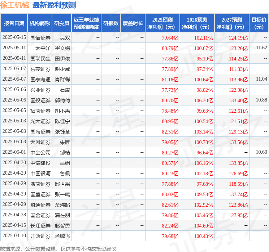Click the 徐工机械 stock name title
The height and width of the screenshot is (252, 269).
tap(15, 5)
